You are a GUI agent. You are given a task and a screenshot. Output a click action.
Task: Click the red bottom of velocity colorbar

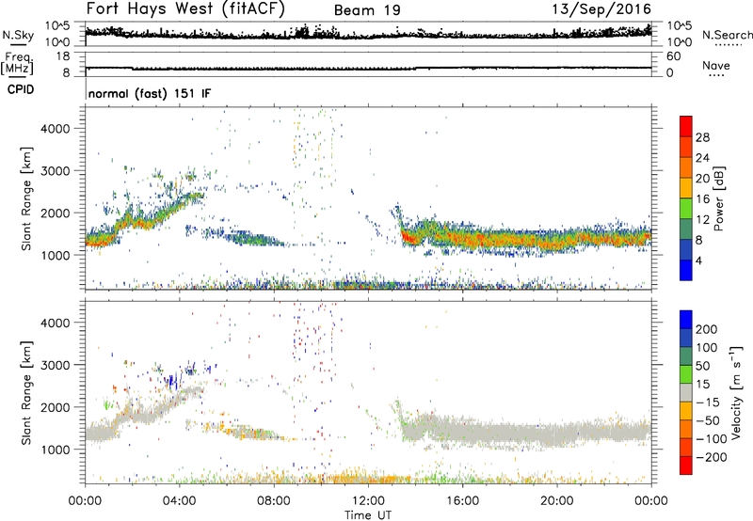click(x=686, y=466)
